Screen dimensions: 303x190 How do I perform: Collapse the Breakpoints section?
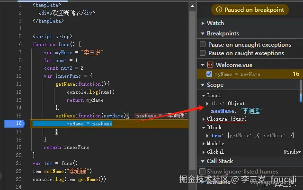[x=203, y=33]
